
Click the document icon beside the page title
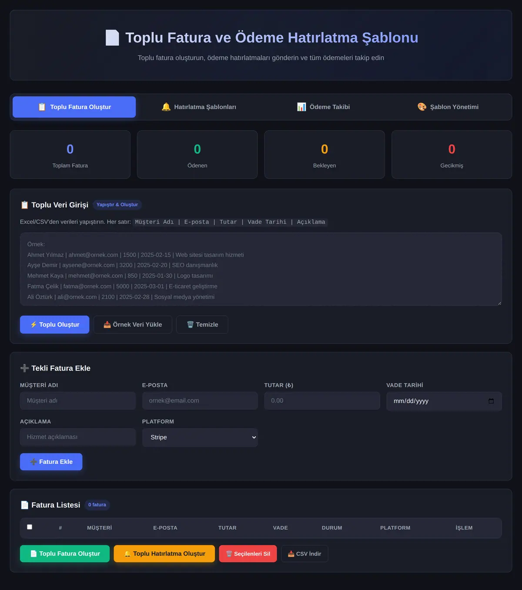[112, 38]
